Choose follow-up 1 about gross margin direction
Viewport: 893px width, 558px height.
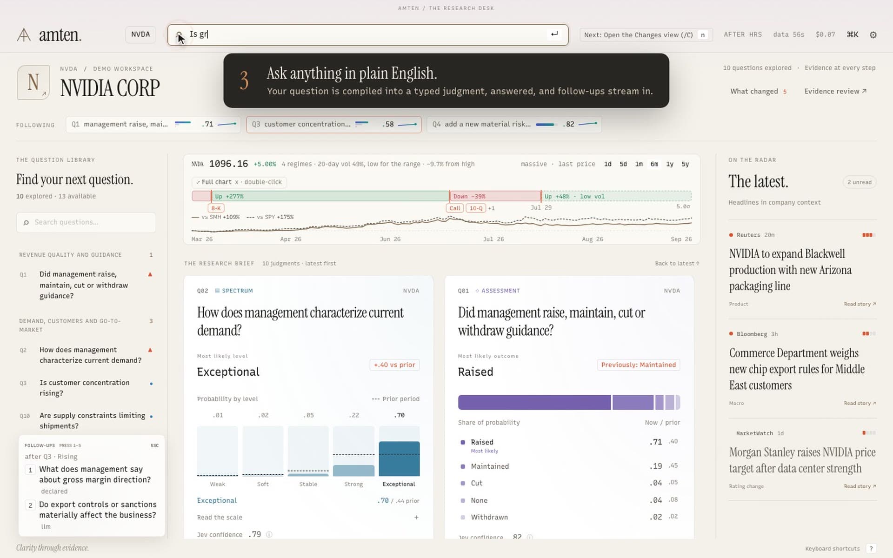pos(92,479)
